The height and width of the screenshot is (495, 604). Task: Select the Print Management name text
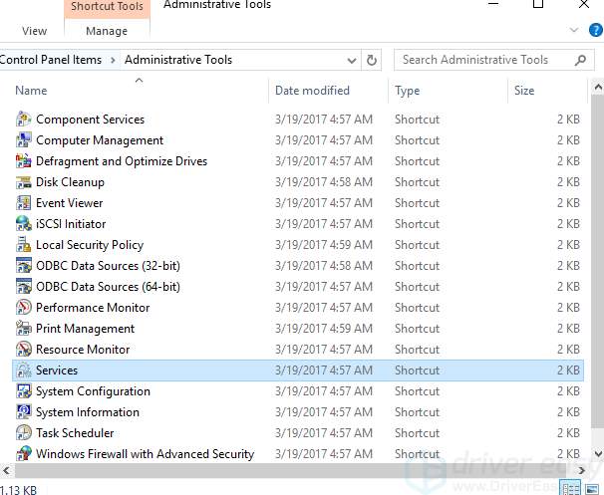tap(85, 329)
